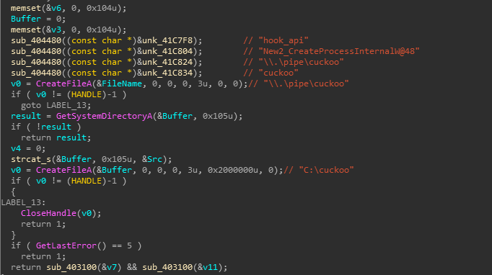The width and height of the screenshot is (492, 275).
Task: Click the unk_41C834 symbol
Action: [167, 73]
